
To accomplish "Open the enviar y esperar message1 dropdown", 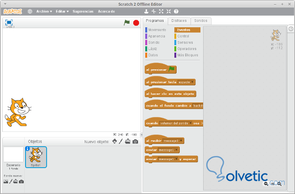I will pyautogui.click(x=168, y=159).
